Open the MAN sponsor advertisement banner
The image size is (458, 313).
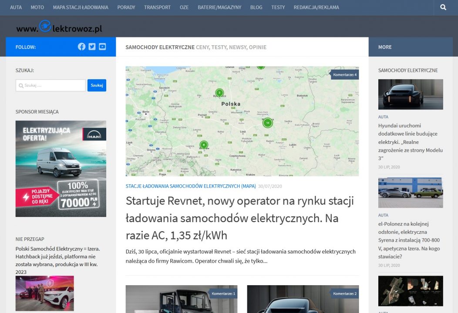[x=61, y=169]
